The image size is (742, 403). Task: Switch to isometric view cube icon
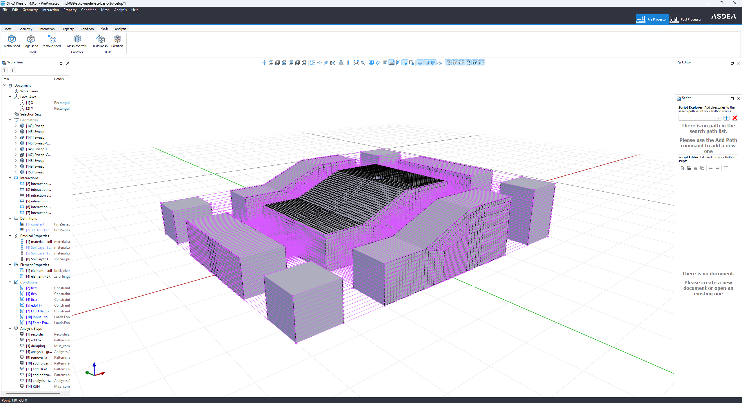[x=264, y=63]
